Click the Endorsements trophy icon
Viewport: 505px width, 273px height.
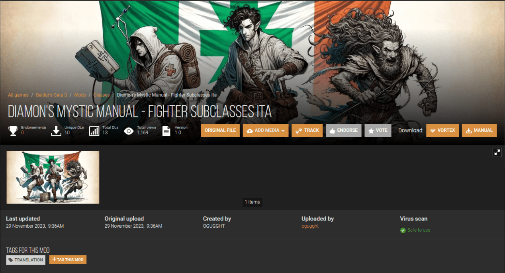tap(14, 131)
